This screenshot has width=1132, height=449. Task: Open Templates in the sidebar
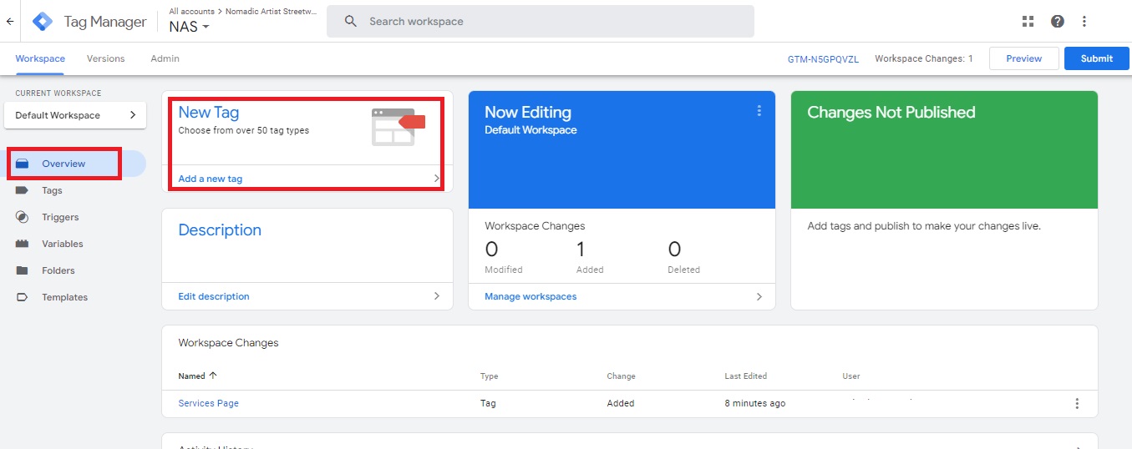(x=64, y=297)
